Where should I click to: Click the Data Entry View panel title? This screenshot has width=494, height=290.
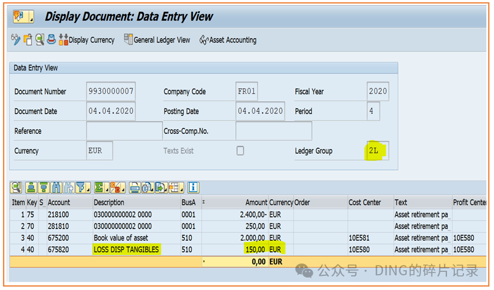[36, 68]
